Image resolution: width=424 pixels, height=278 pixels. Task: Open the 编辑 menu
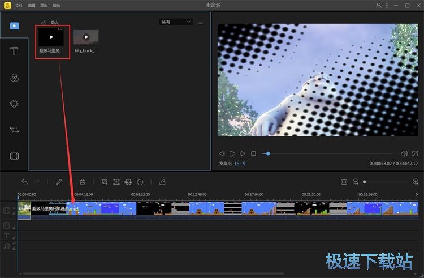pyautogui.click(x=31, y=6)
